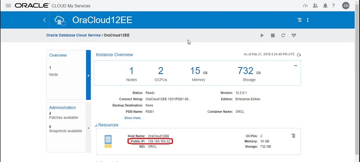Expand the Overview side tile arrow
This screenshot has width=360, height=162.
click(x=89, y=75)
